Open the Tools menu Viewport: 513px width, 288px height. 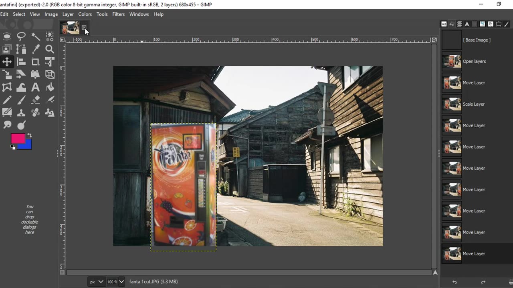click(102, 14)
